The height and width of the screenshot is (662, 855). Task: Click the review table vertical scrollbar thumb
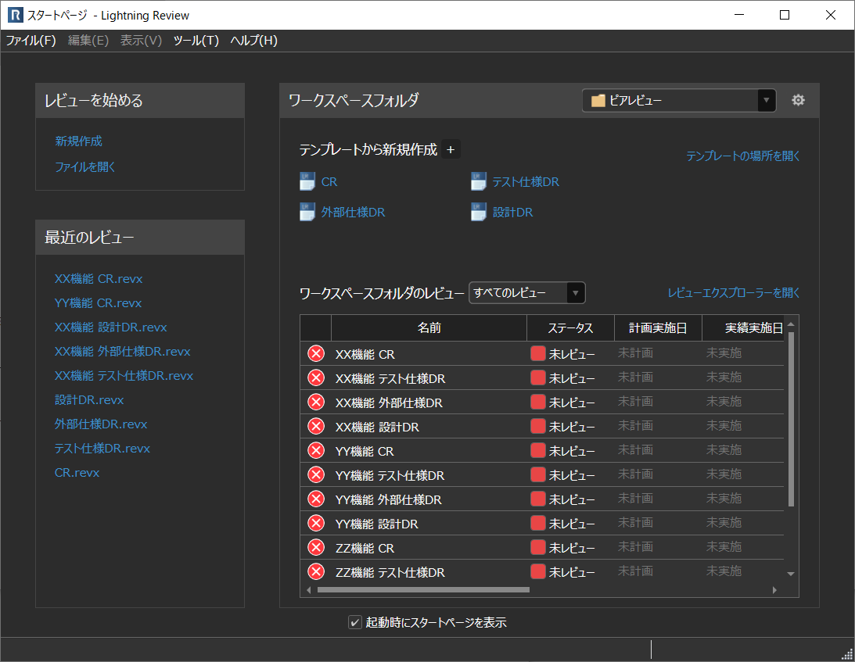pyautogui.click(x=791, y=419)
